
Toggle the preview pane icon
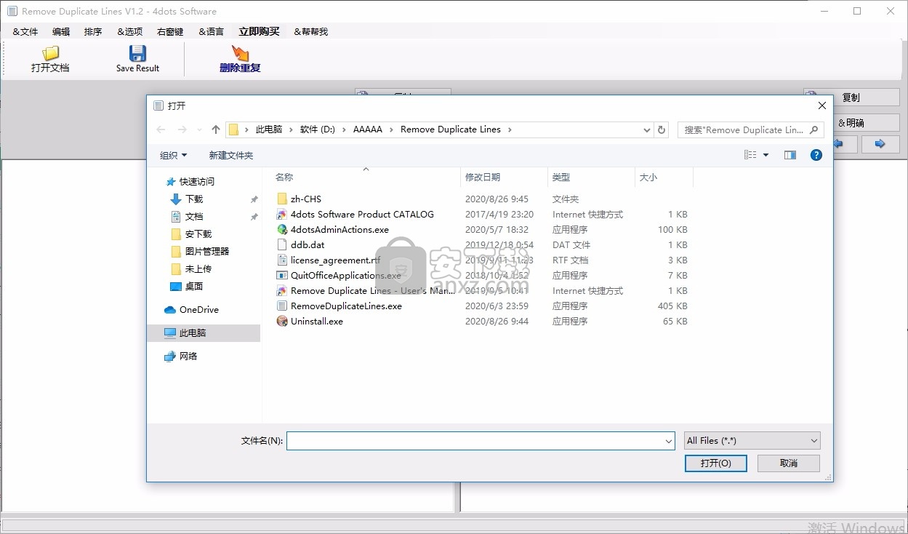pos(790,155)
